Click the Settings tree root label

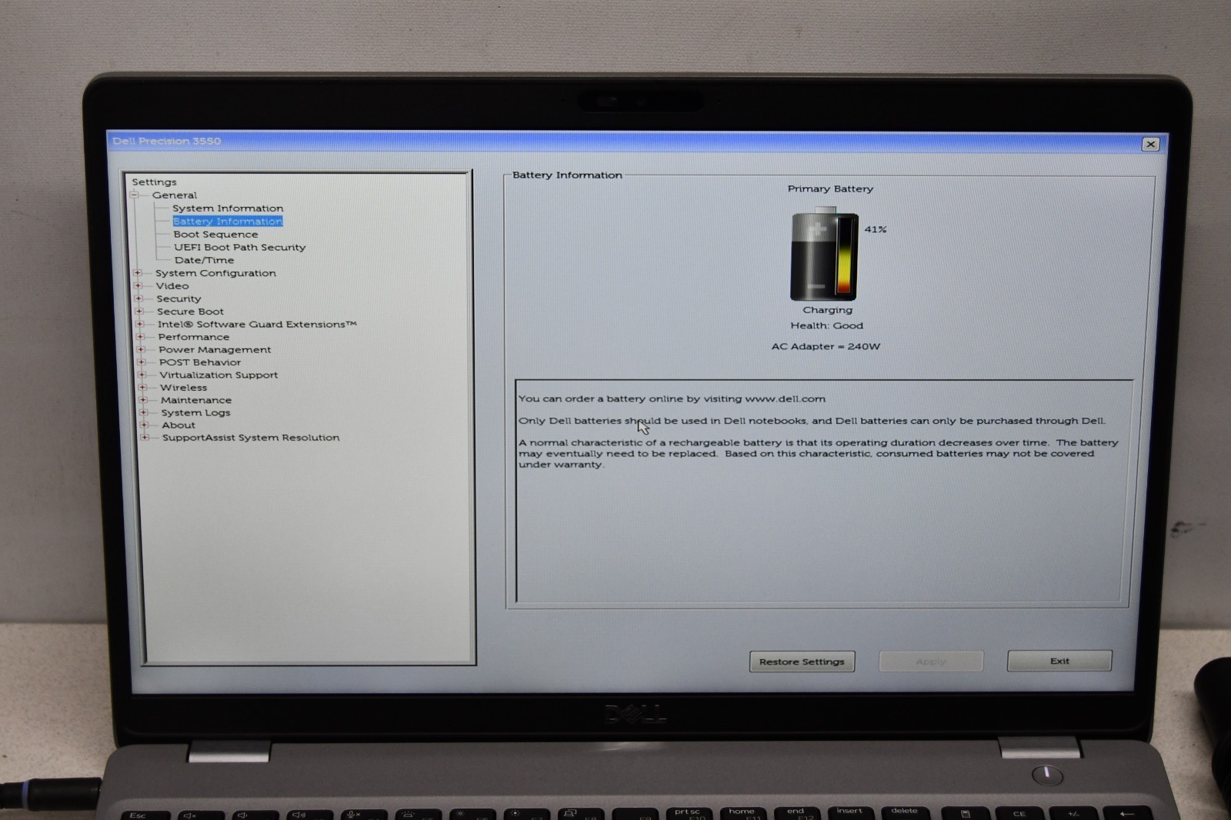[x=154, y=182]
